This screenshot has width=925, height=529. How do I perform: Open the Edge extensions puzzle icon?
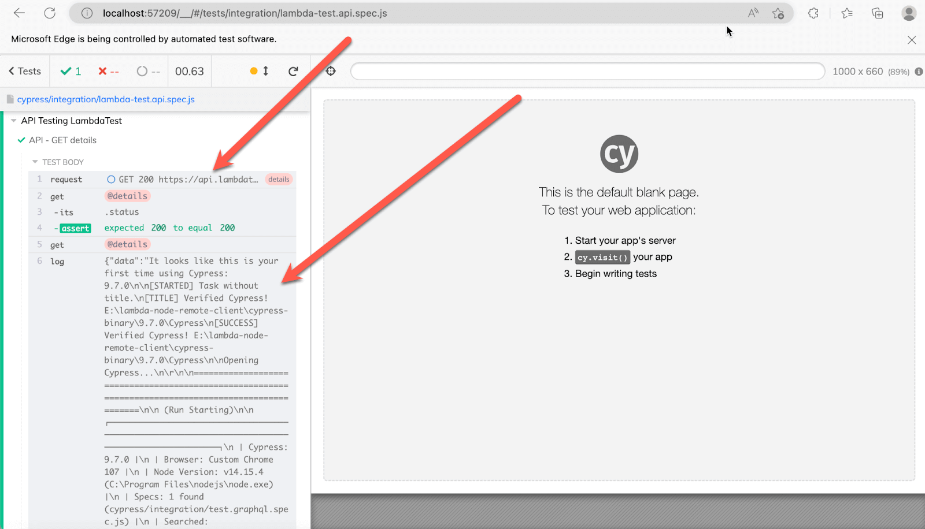coord(813,13)
